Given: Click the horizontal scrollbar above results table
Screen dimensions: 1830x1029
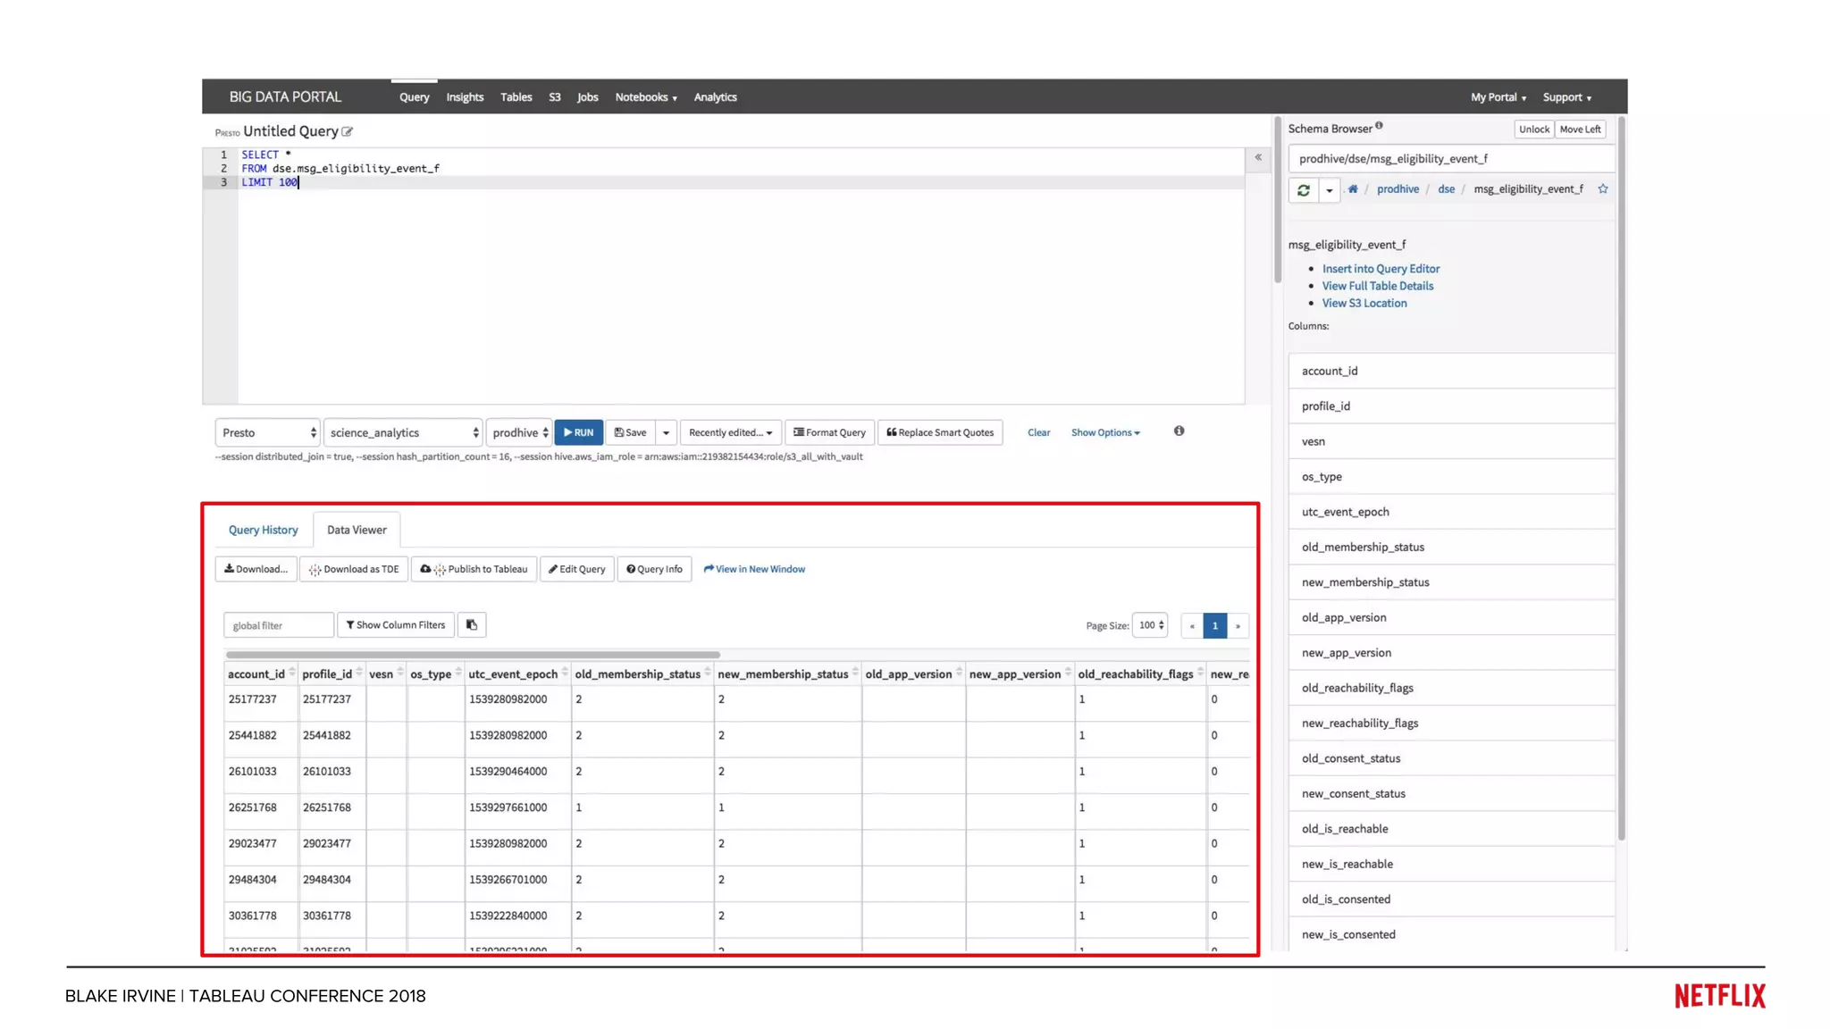Looking at the screenshot, I should [x=474, y=655].
